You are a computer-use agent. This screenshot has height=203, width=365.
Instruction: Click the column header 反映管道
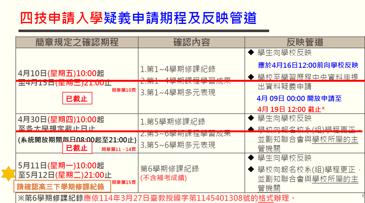[x=305, y=42]
